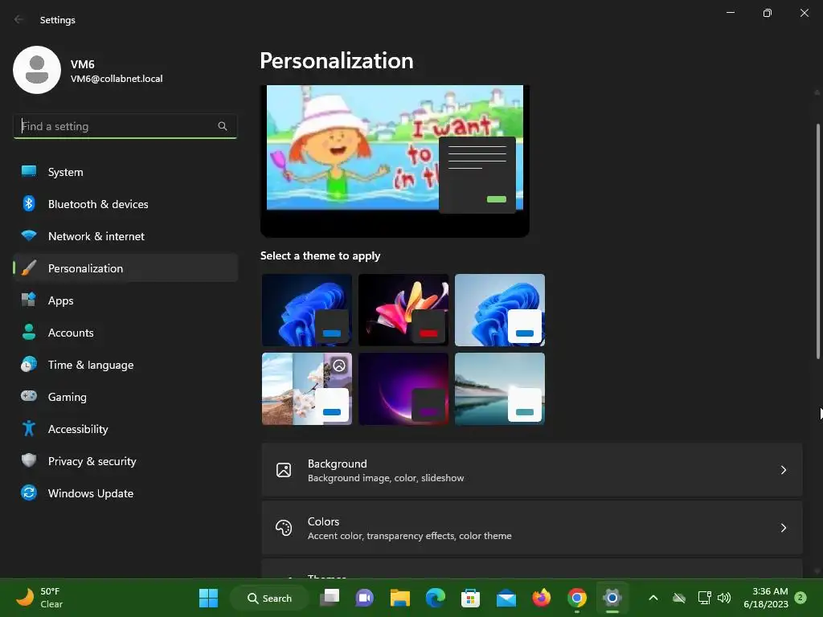
Task: Click the taskbar Search box
Action: tap(270, 598)
